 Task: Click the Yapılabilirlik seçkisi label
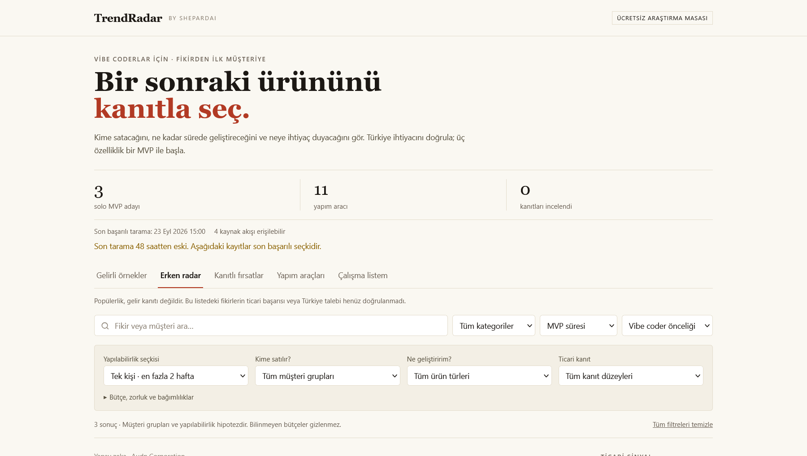pos(131,359)
